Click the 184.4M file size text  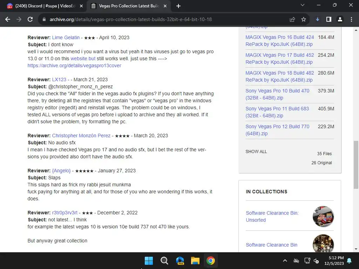coord(326,37)
